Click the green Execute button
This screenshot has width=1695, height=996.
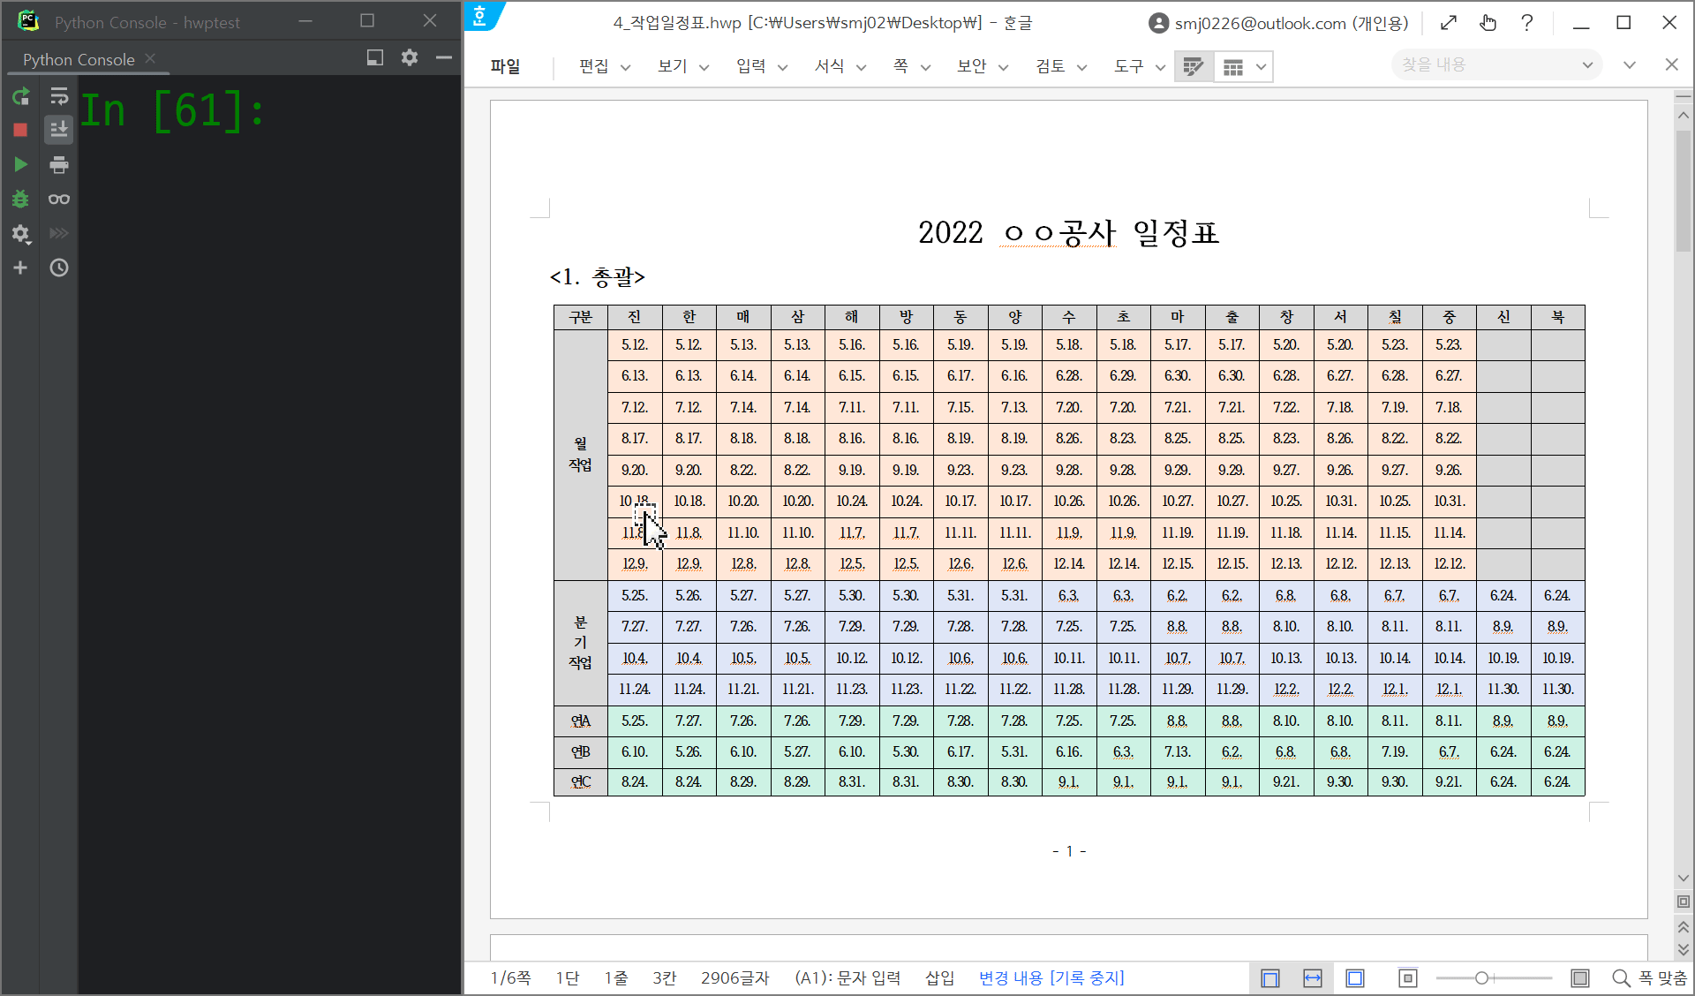(x=20, y=164)
